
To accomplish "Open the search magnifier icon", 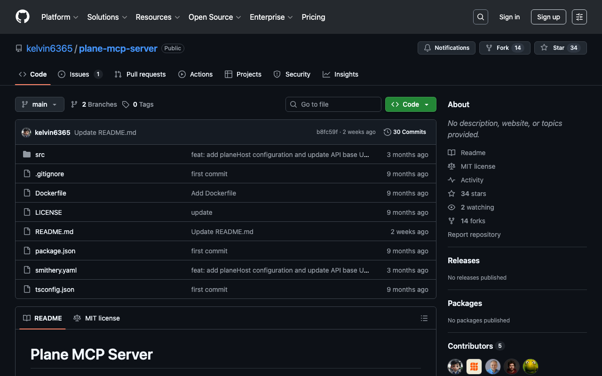I will 480,17.
